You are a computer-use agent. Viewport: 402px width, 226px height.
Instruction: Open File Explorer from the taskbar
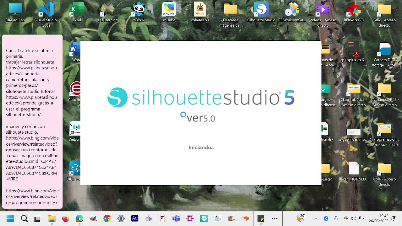point(52,218)
